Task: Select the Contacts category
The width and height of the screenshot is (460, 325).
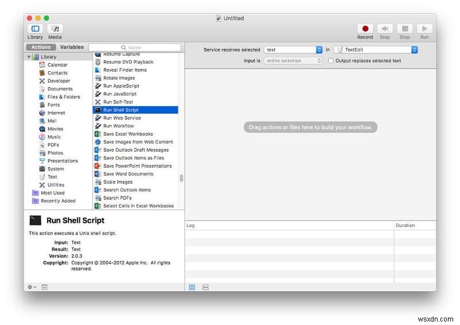Action: pos(57,73)
